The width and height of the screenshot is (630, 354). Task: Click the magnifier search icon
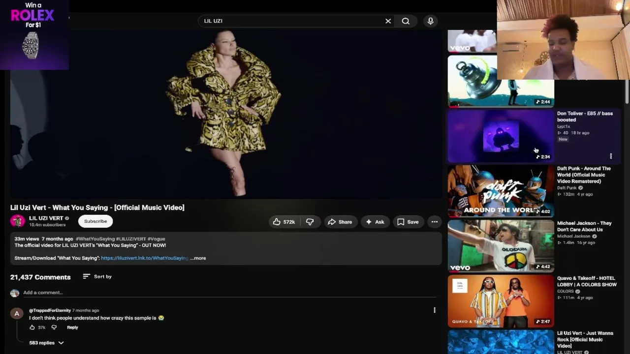click(406, 21)
